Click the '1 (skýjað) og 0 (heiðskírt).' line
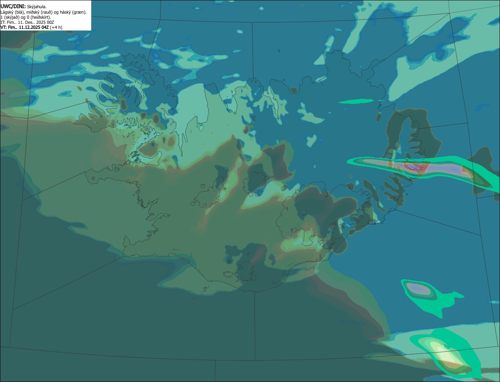Viewport: 500px width, 382px height. coord(26,17)
